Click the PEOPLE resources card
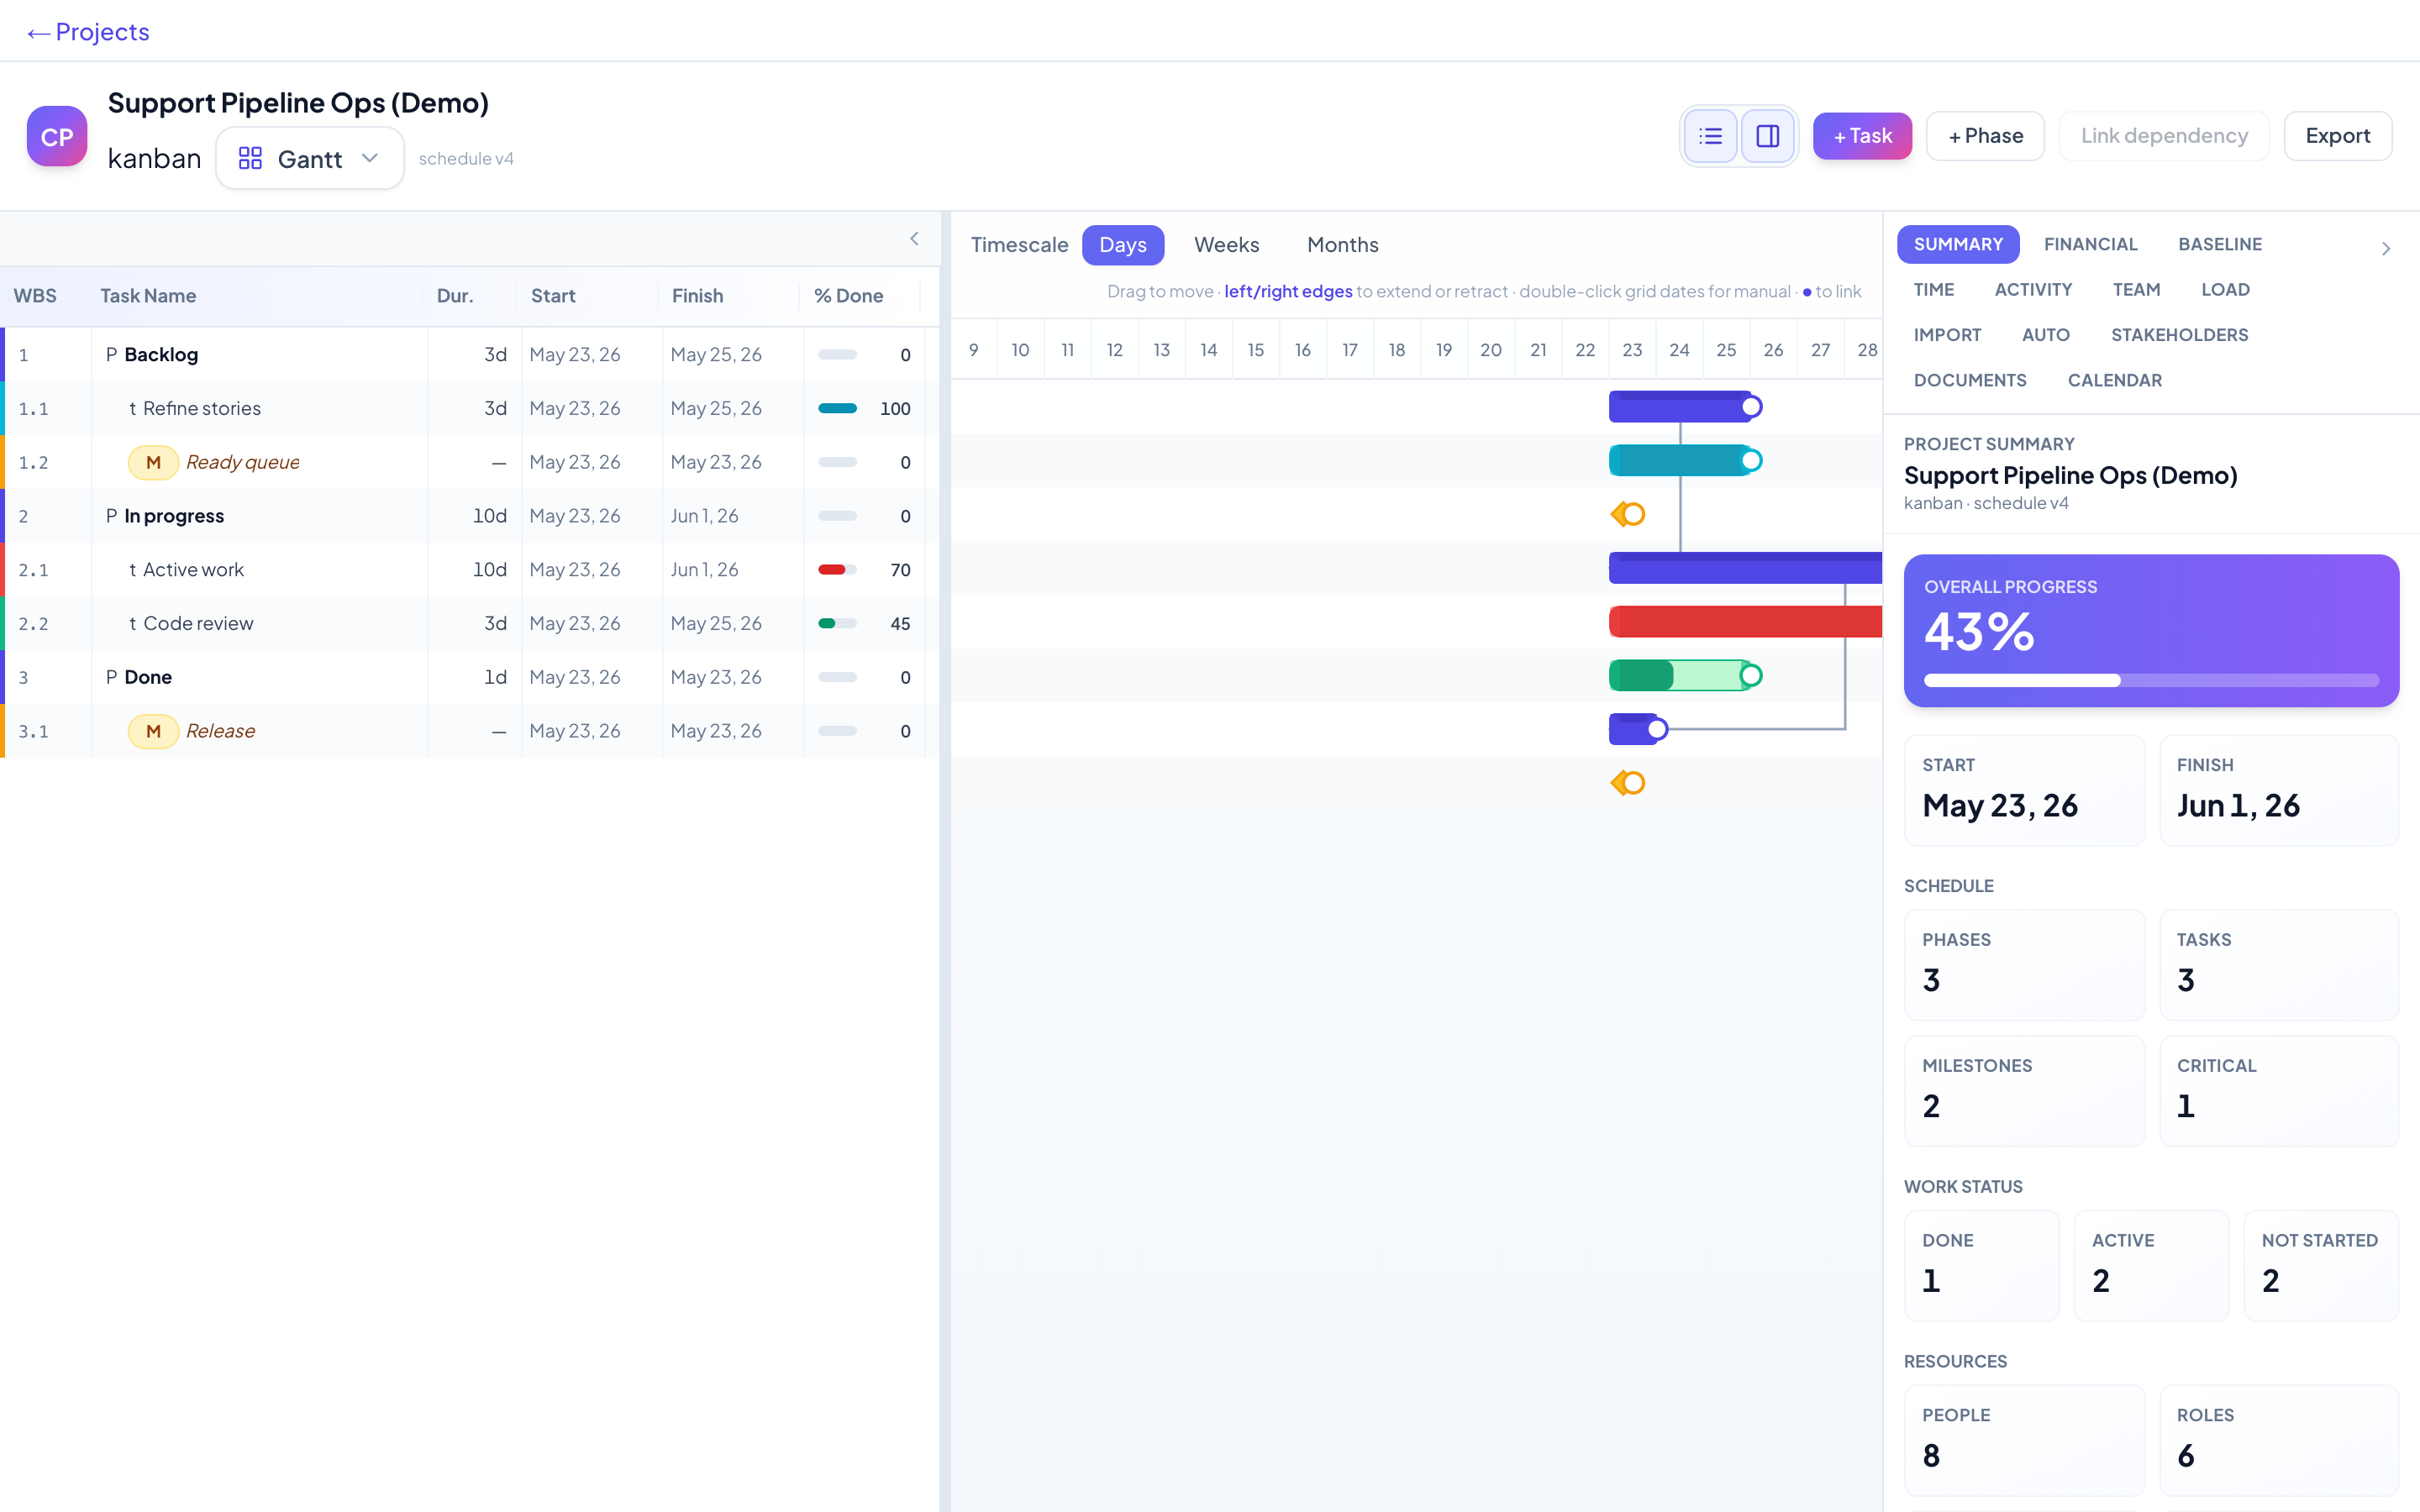2420x1512 pixels. pos(2024,1440)
